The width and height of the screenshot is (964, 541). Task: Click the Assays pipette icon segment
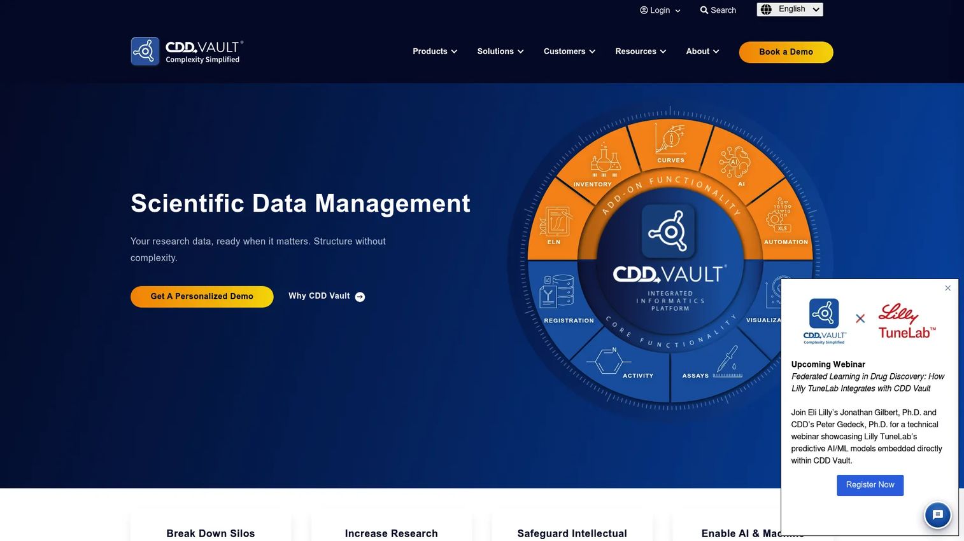[728, 362]
